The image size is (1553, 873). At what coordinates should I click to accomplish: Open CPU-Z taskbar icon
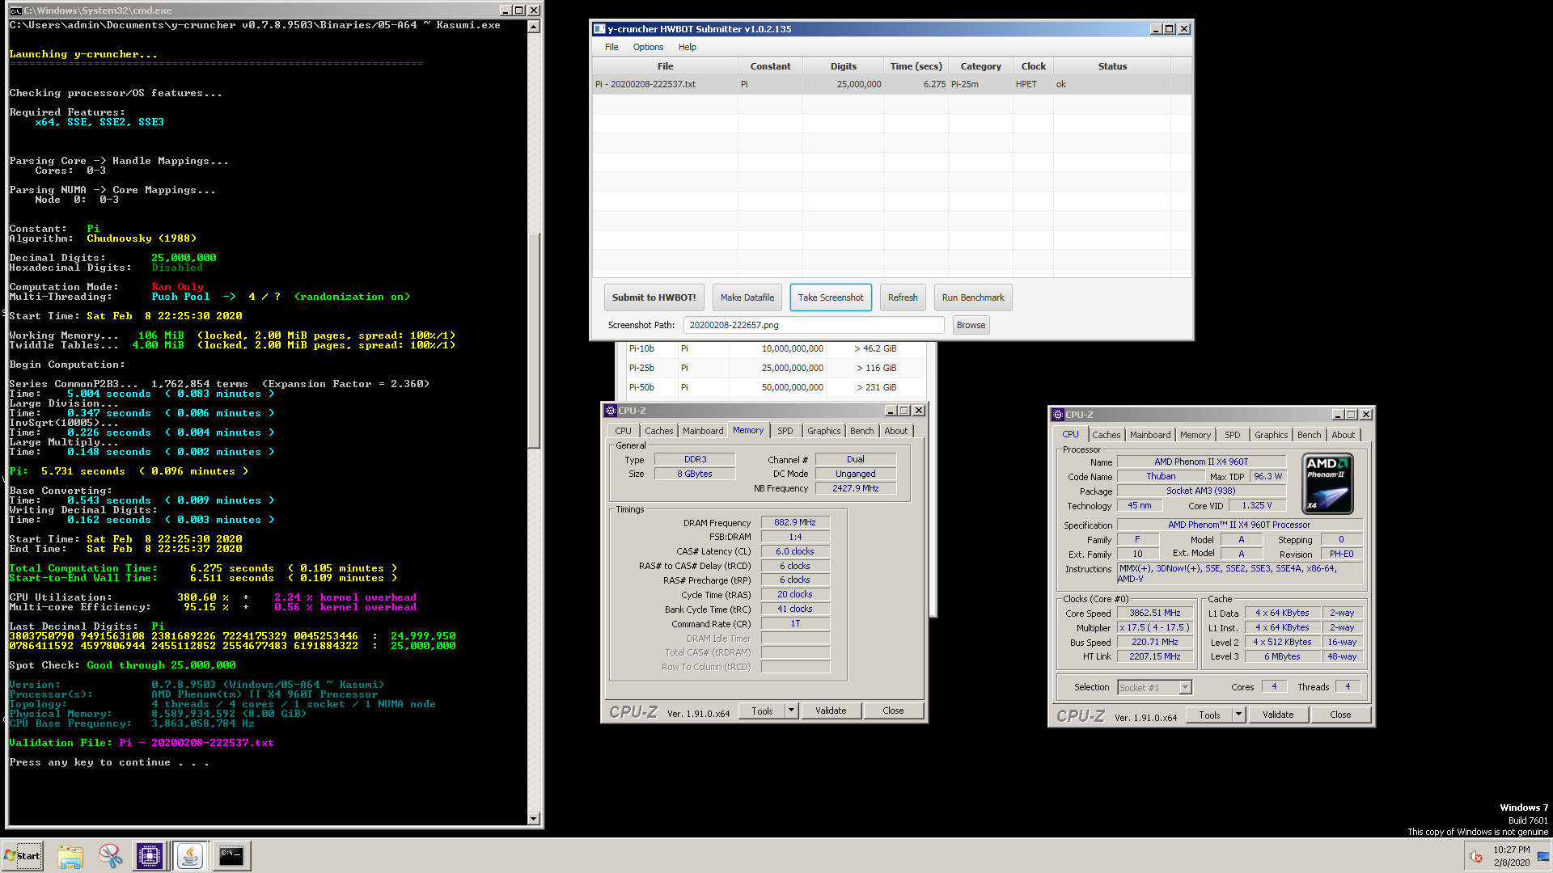click(x=150, y=856)
